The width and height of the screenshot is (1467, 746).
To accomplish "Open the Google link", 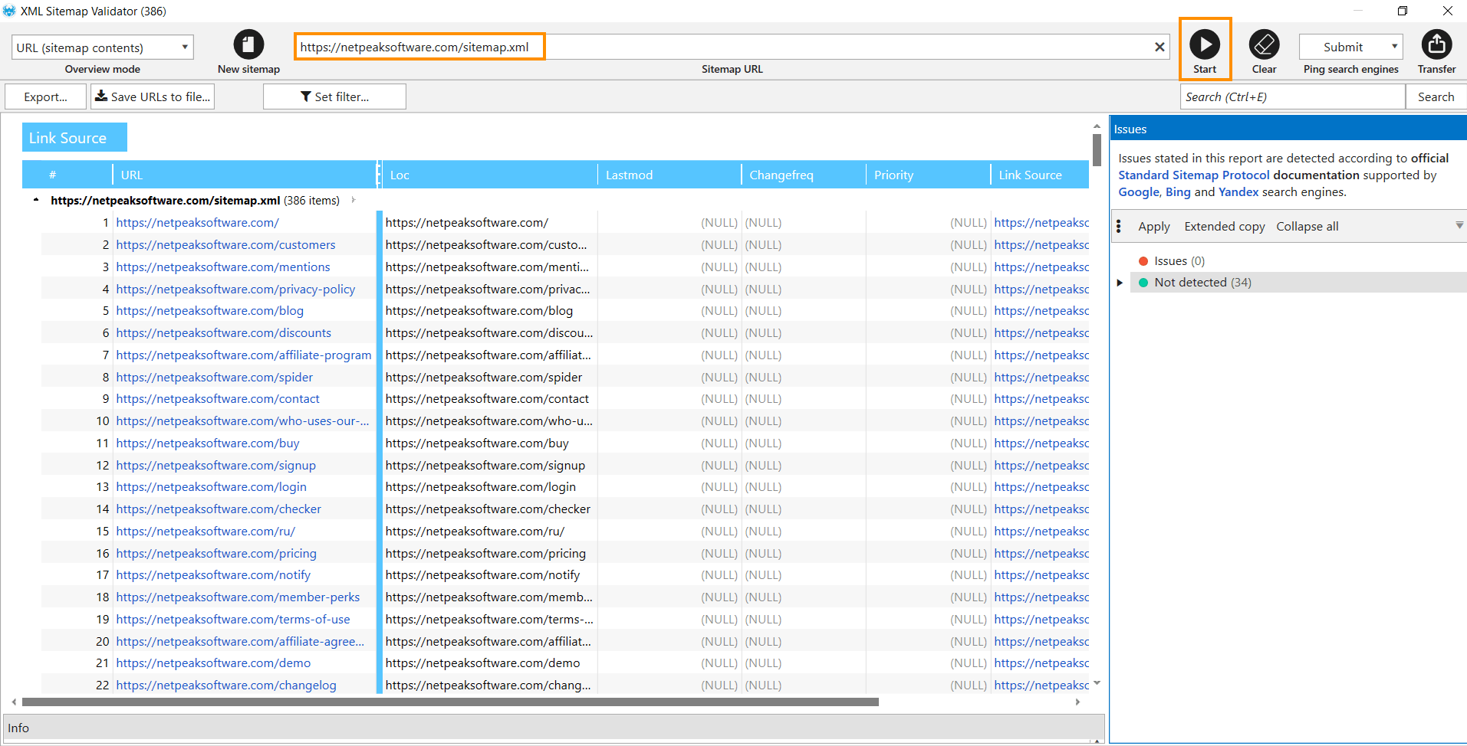I will click(1138, 191).
